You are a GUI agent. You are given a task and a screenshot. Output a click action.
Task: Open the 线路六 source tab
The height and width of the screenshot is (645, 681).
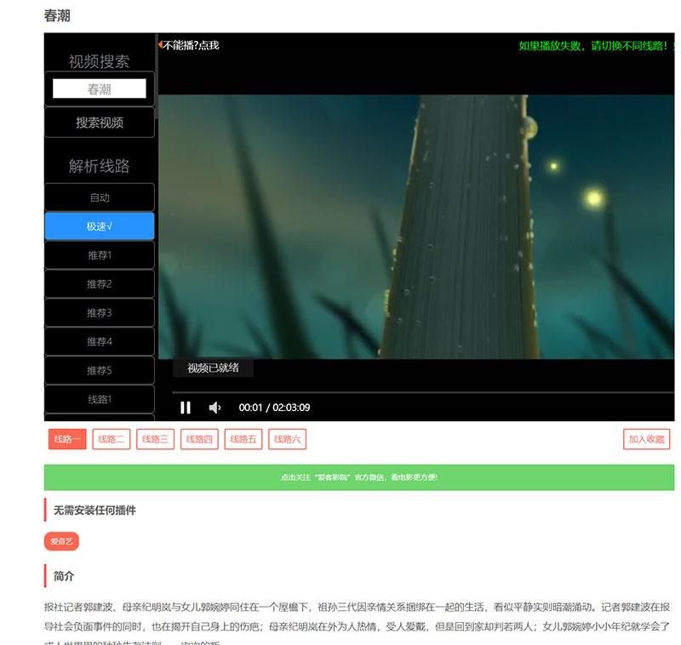pos(287,439)
